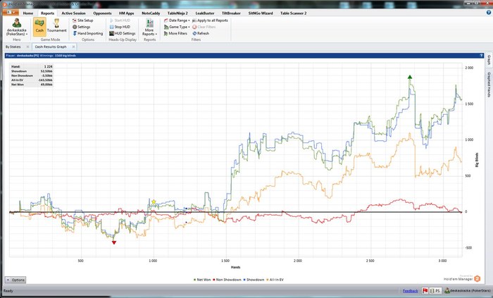
Task: Click the Start HUD button
Action: pos(120,20)
